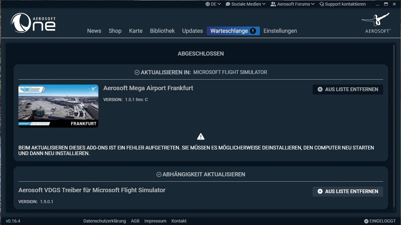Click the version number v0.16.4 in footer
The image size is (401, 225).
(x=13, y=221)
